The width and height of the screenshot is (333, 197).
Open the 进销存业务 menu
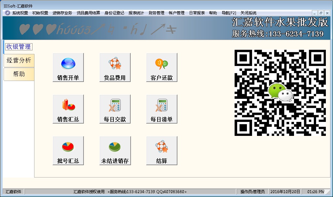[62, 13]
